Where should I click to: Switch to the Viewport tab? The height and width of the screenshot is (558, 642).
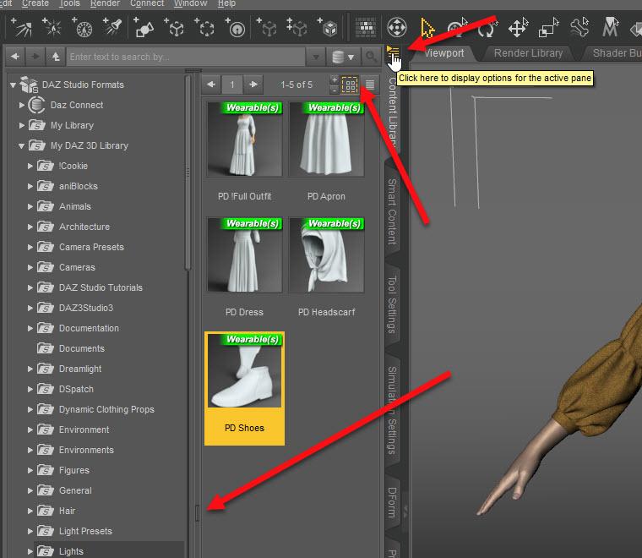pyautogui.click(x=443, y=53)
